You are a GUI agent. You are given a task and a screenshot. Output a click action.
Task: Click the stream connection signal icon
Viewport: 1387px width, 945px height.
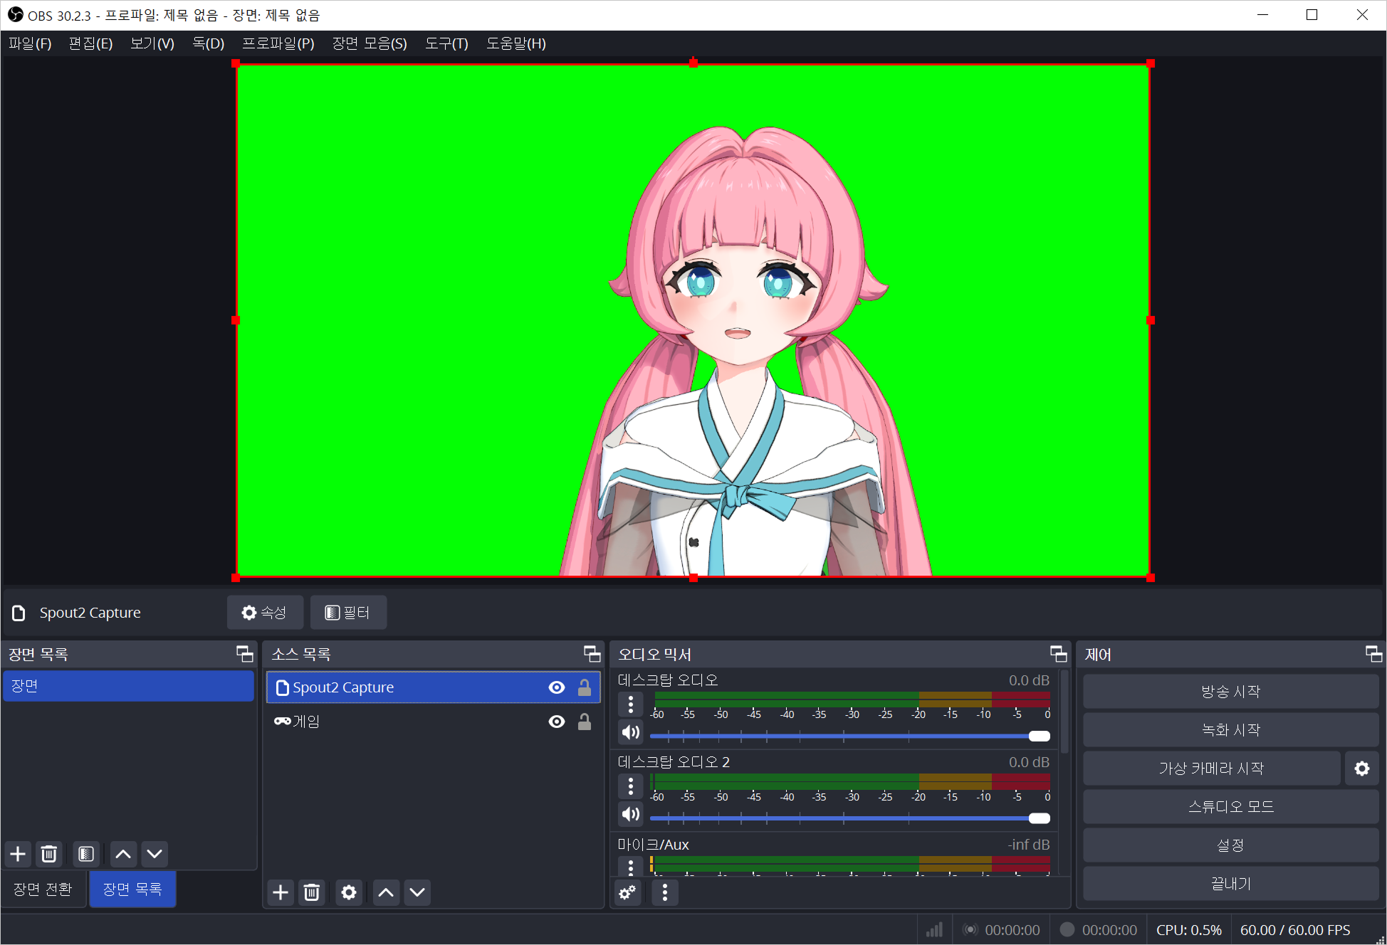(x=934, y=930)
